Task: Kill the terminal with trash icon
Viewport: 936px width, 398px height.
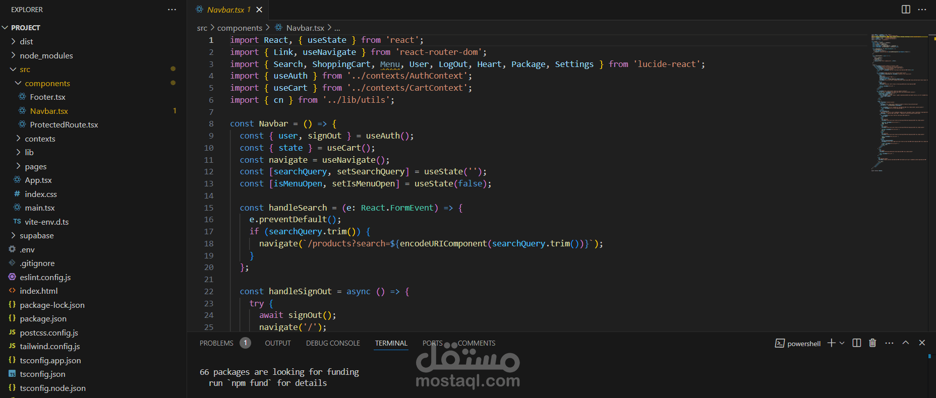Action: [872, 343]
